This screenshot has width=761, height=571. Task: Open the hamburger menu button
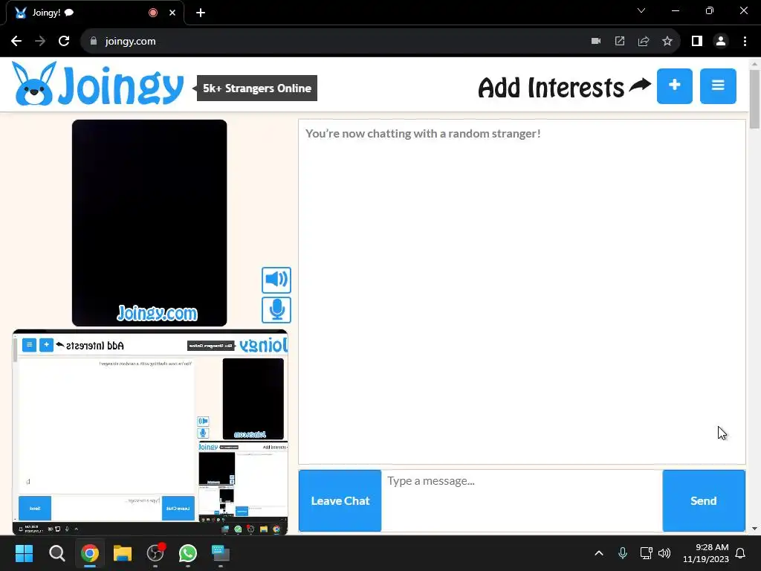(718, 86)
